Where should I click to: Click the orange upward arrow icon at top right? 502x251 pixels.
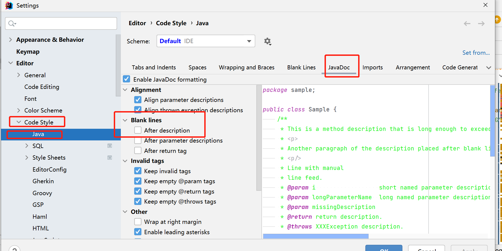(498, 20)
